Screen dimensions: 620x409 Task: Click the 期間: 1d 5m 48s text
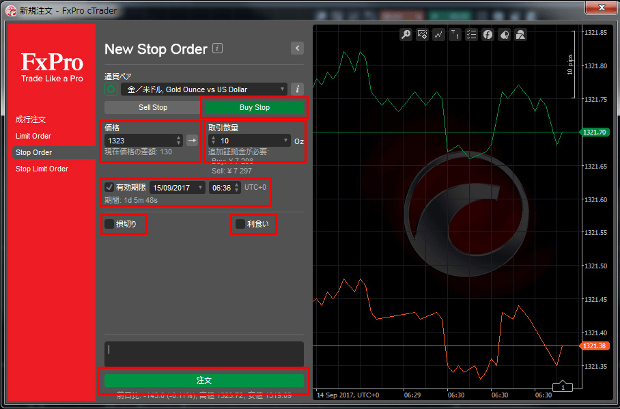[131, 200]
